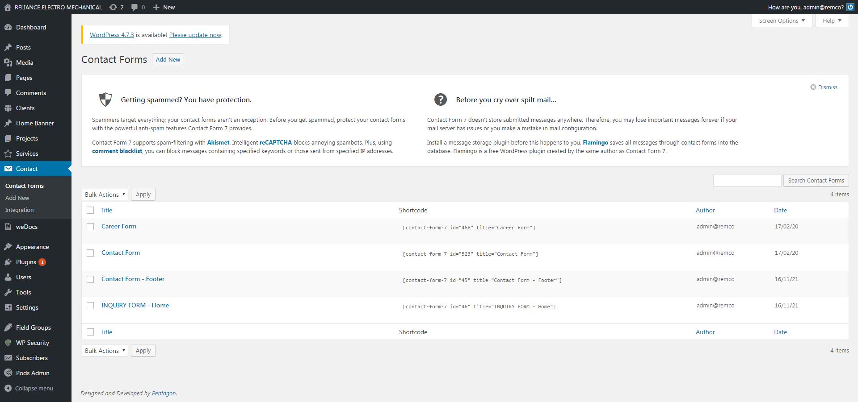This screenshot has height=402, width=858.
Task: Open the updates icon showing 2
Action: tap(114, 7)
